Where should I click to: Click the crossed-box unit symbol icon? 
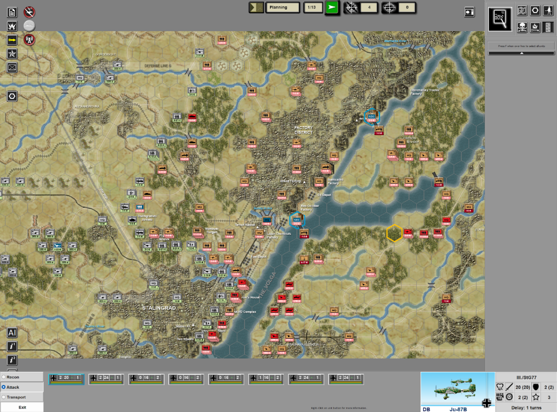coord(12,68)
